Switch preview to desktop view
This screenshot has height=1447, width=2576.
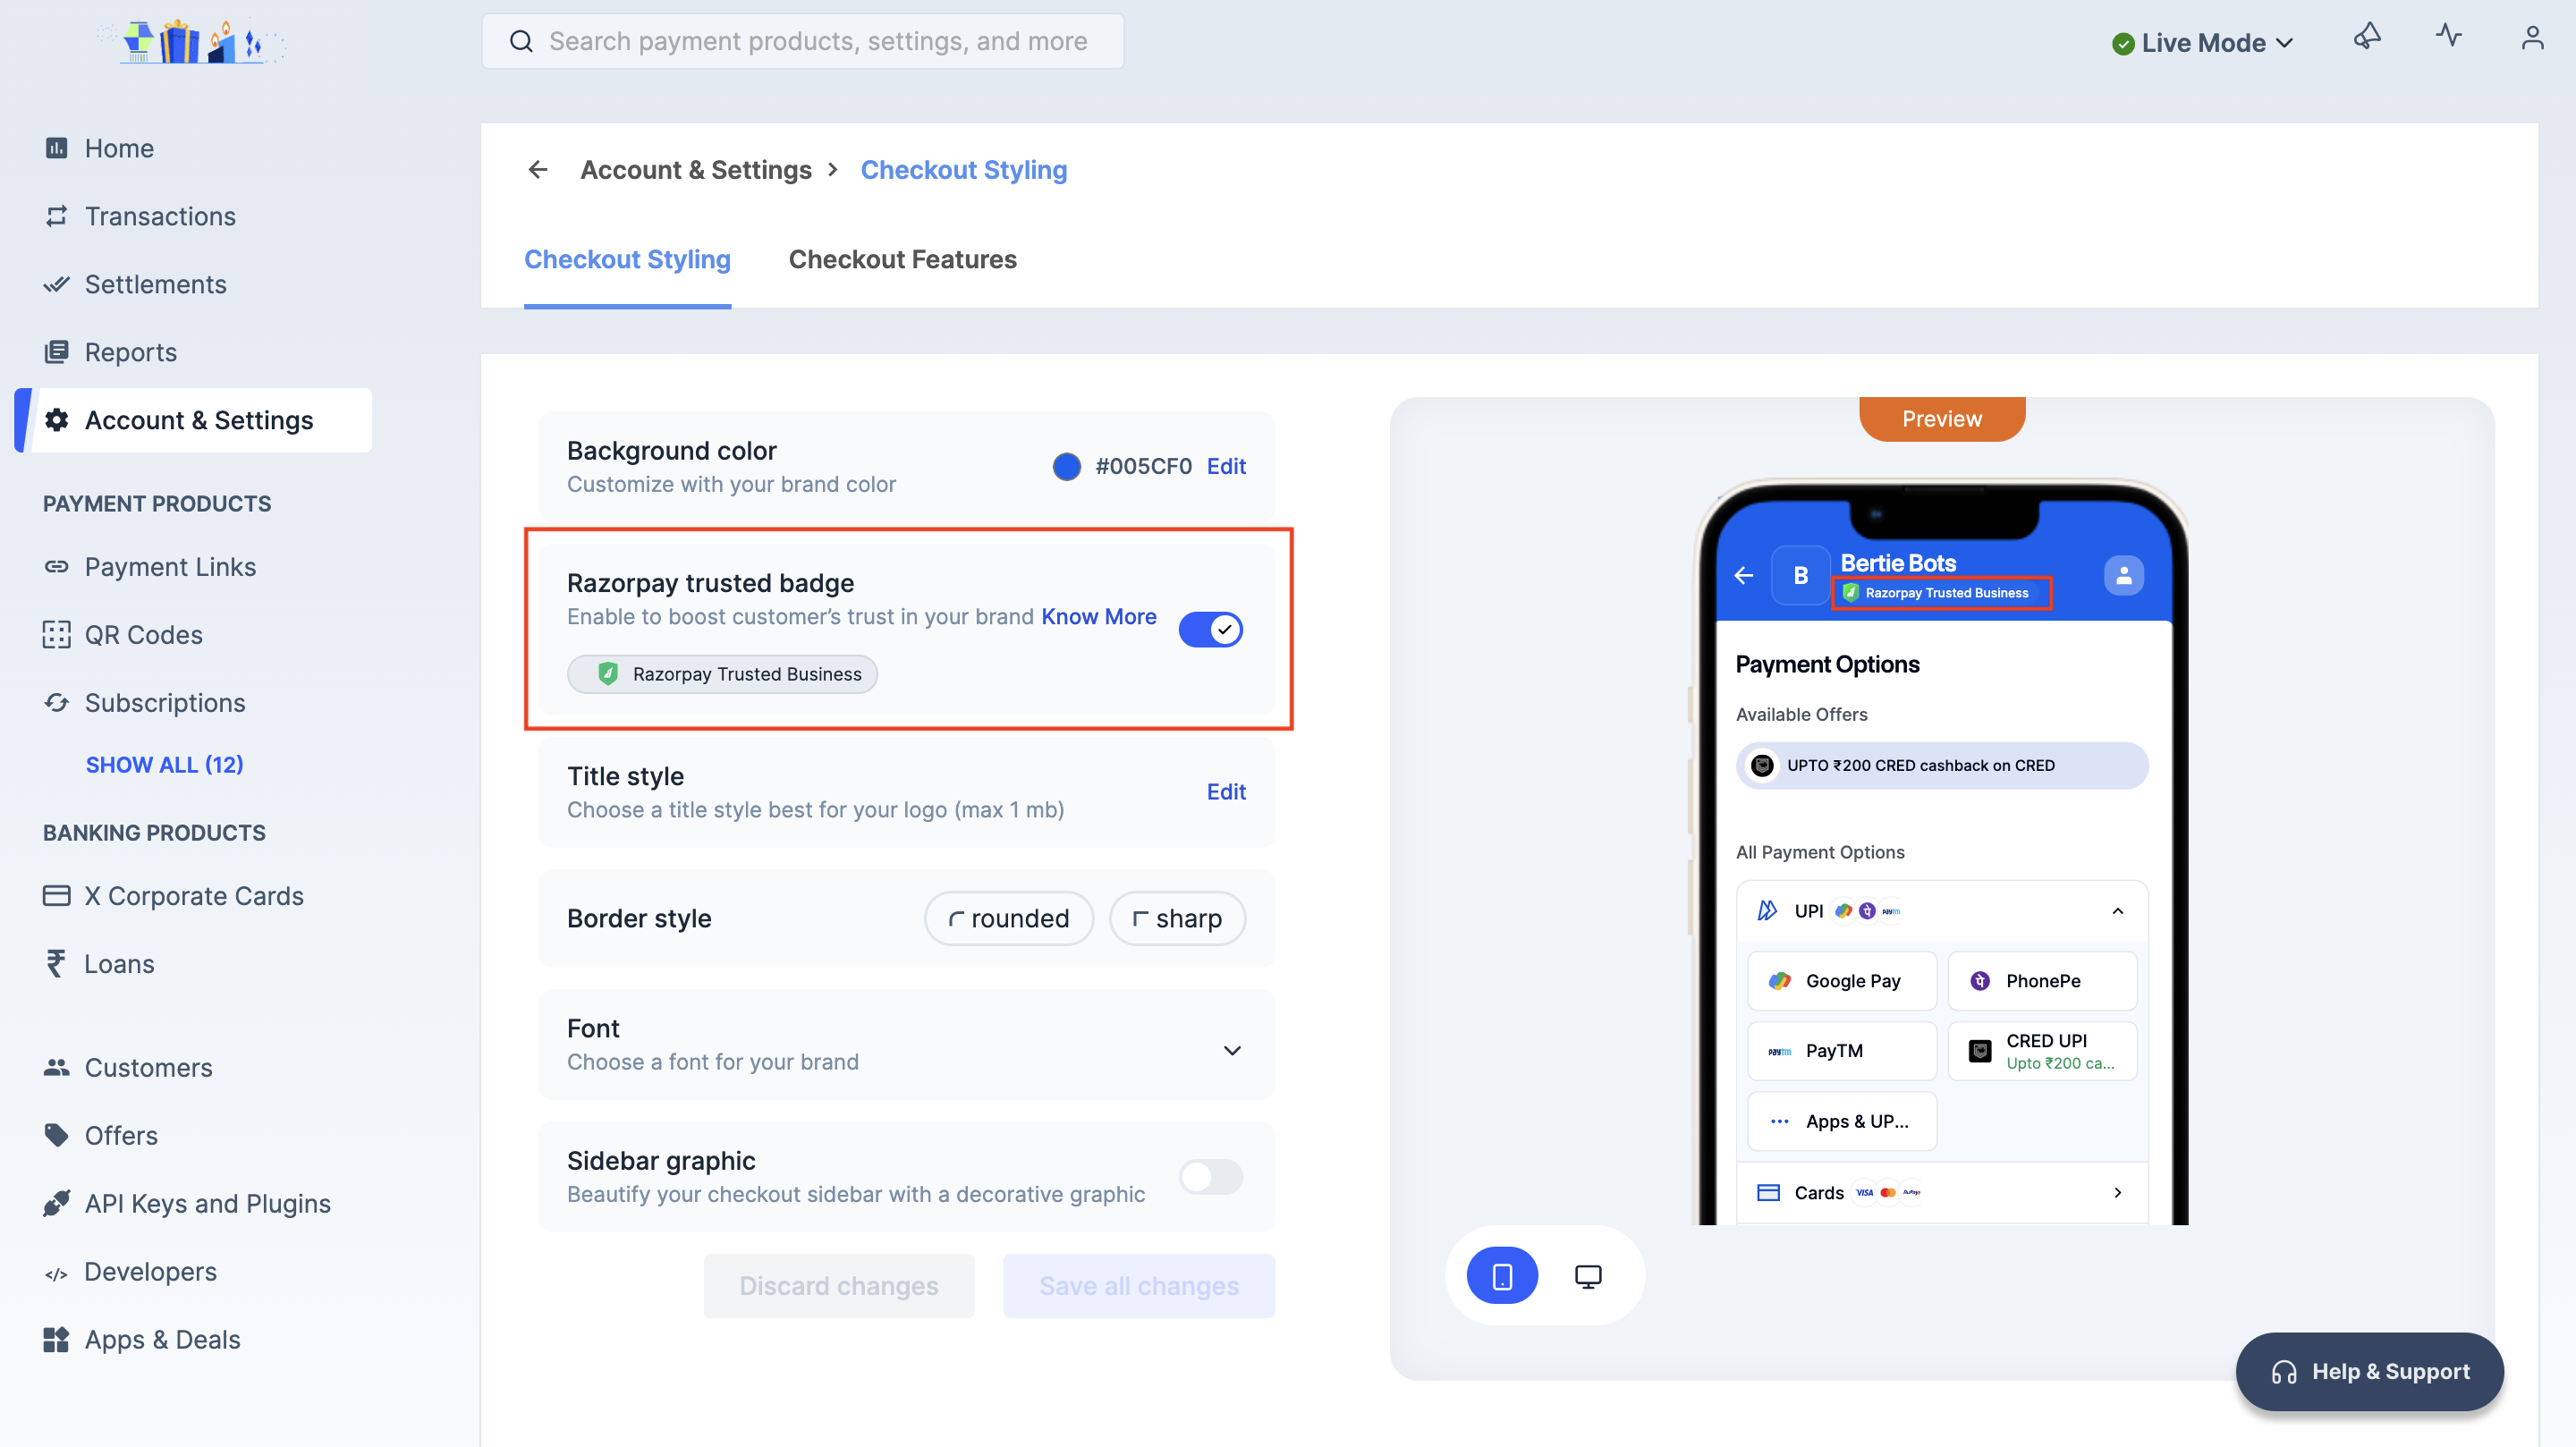[1588, 1276]
